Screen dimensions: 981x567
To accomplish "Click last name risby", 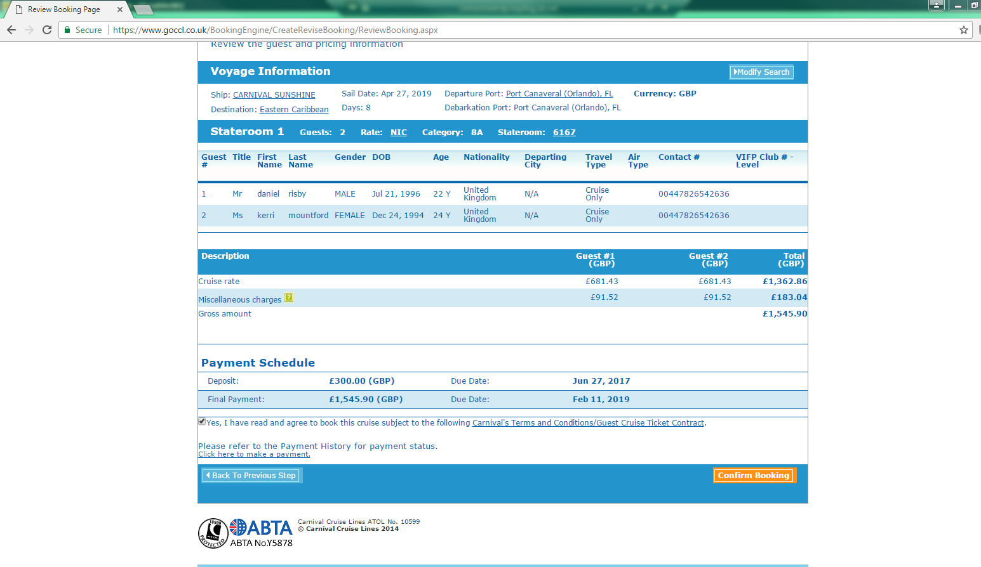I will (297, 194).
